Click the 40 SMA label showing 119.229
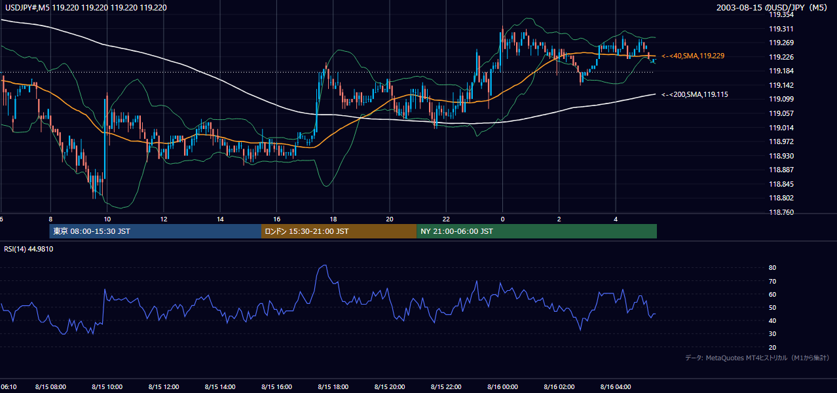 (693, 56)
